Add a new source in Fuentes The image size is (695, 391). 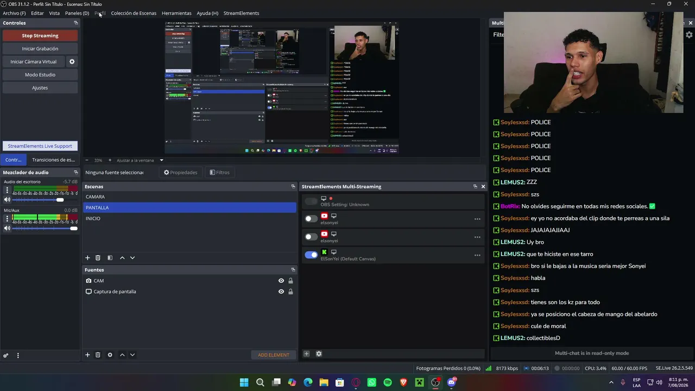(87, 355)
